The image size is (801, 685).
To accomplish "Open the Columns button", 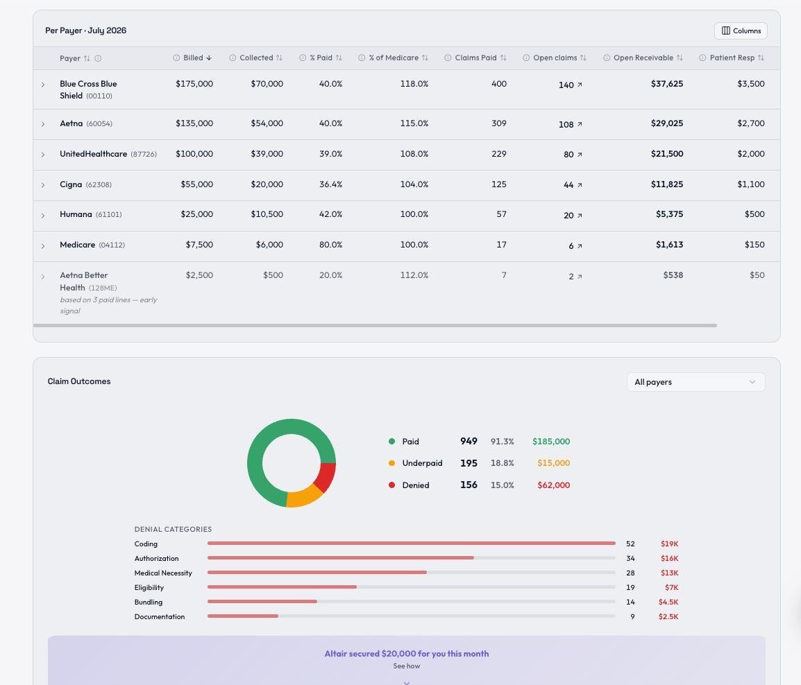I will tap(741, 31).
